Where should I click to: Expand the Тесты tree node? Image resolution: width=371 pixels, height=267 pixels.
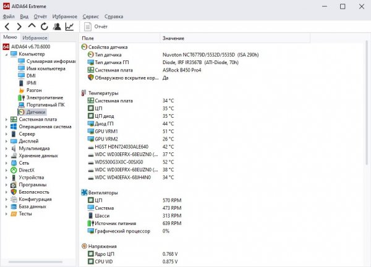click(x=6, y=214)
